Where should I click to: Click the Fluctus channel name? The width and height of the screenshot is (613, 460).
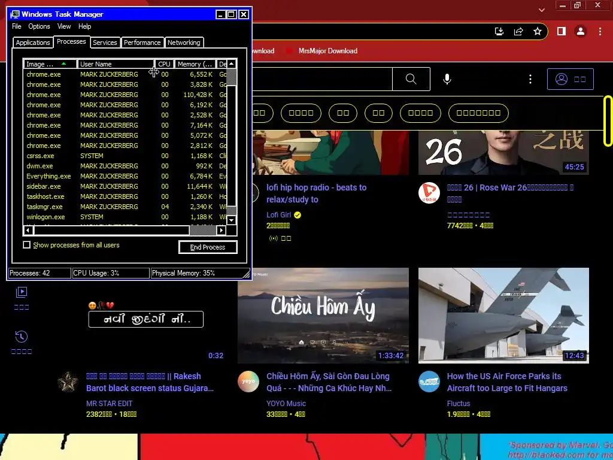coord(459,403)
